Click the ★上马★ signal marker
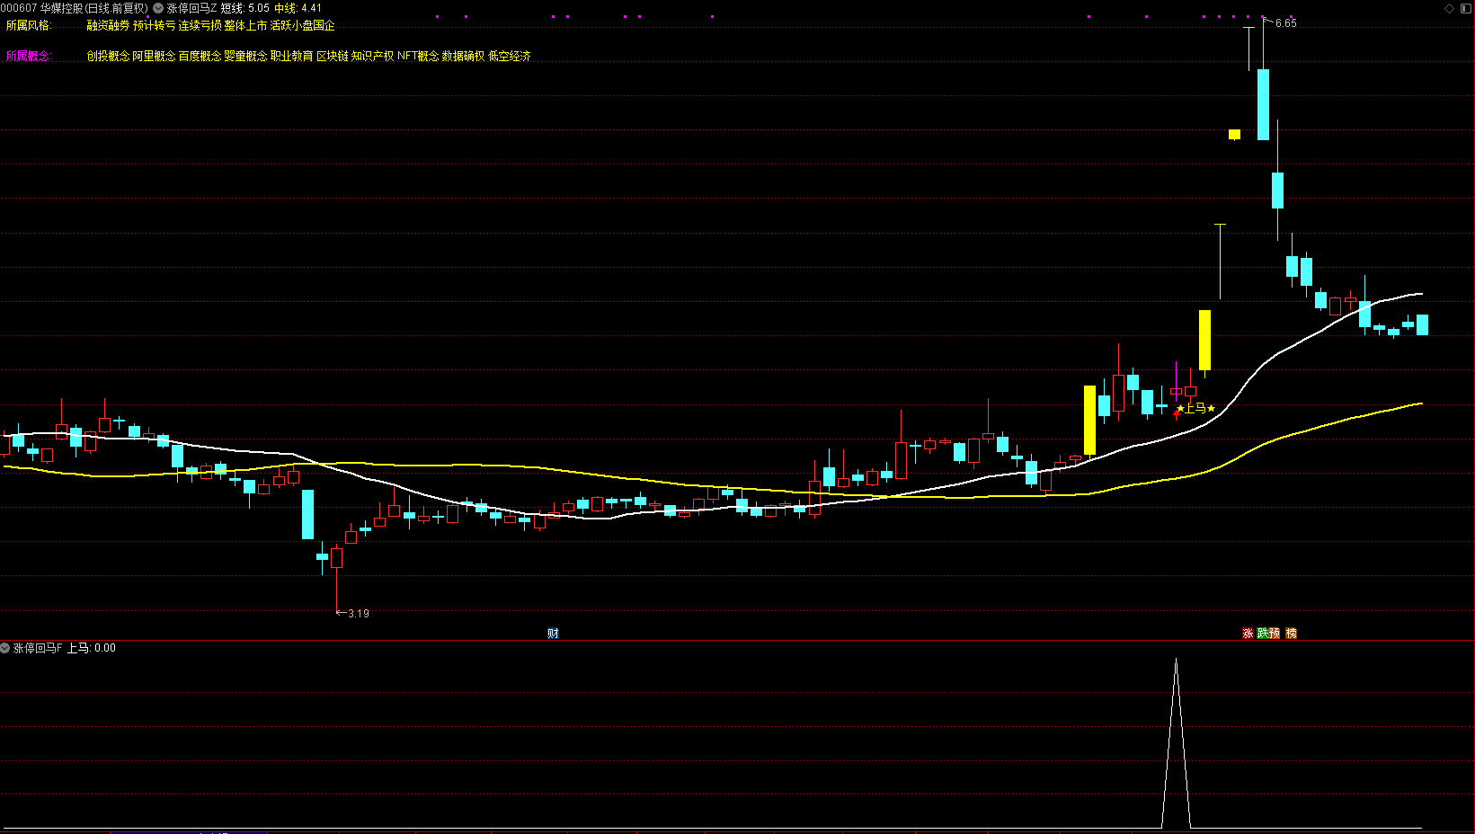Screen dimensions: 1475x834 coord(1195,408)
